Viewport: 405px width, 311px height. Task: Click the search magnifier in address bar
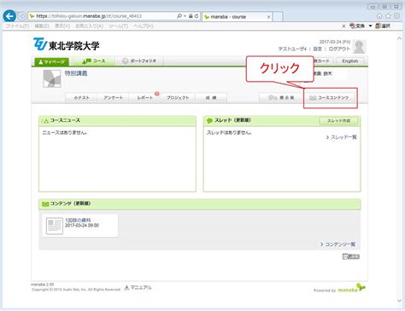[179, 16]
